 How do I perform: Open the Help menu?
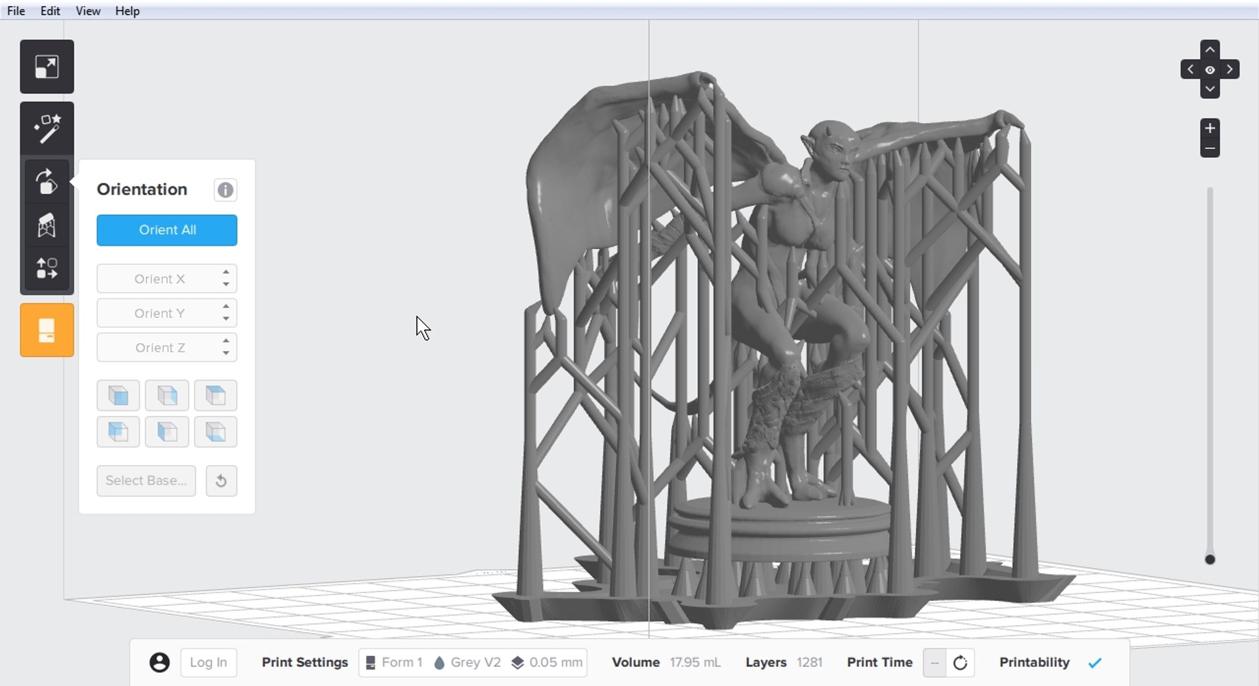[127, 11]
